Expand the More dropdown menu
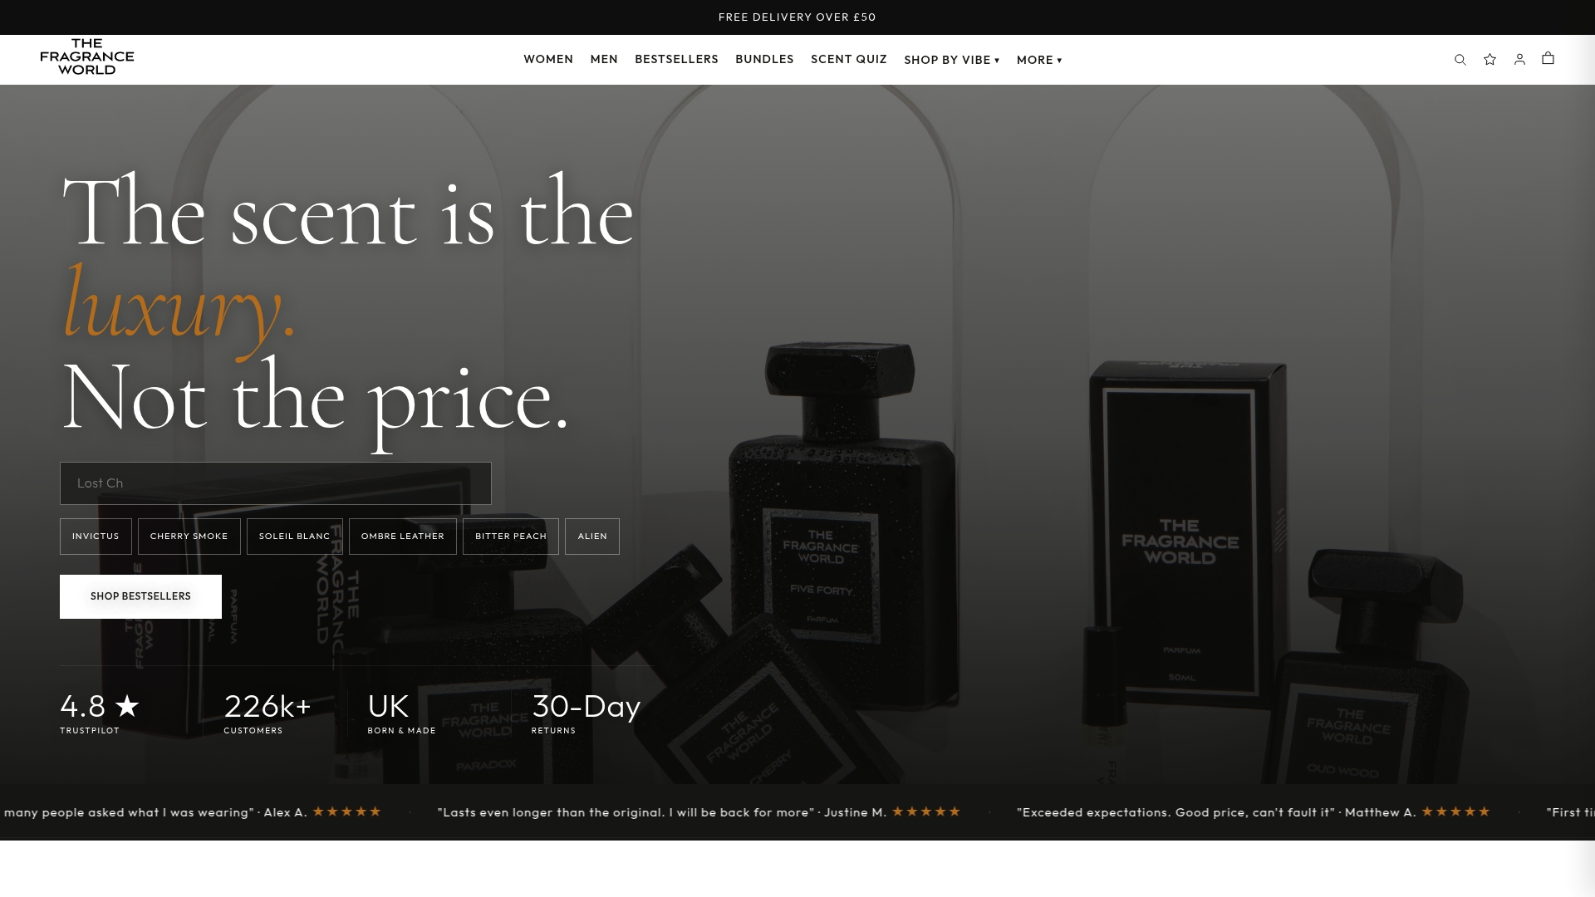The image size is (1595, 897). (x=1039, y=60)
